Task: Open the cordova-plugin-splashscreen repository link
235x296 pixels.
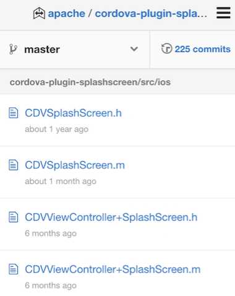Action: pos(151,14)
